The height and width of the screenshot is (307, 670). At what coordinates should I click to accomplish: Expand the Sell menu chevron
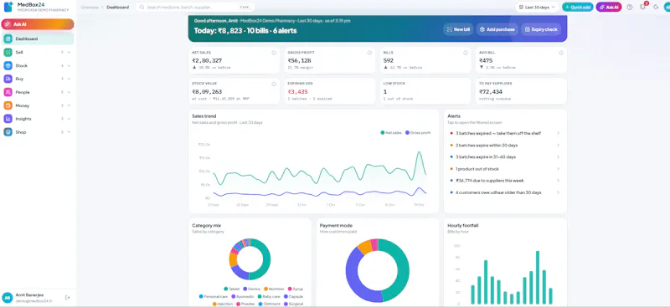tap(70, 52)
